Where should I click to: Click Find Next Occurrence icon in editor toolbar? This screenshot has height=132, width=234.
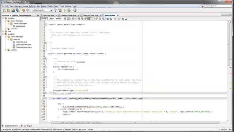(86, 19)
